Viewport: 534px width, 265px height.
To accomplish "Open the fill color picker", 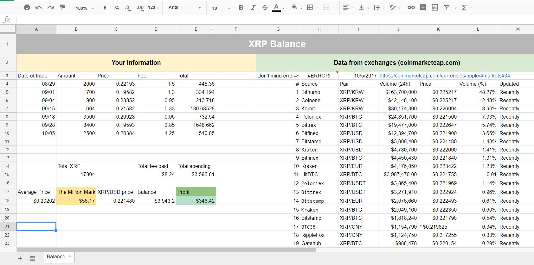I will 294,8.
